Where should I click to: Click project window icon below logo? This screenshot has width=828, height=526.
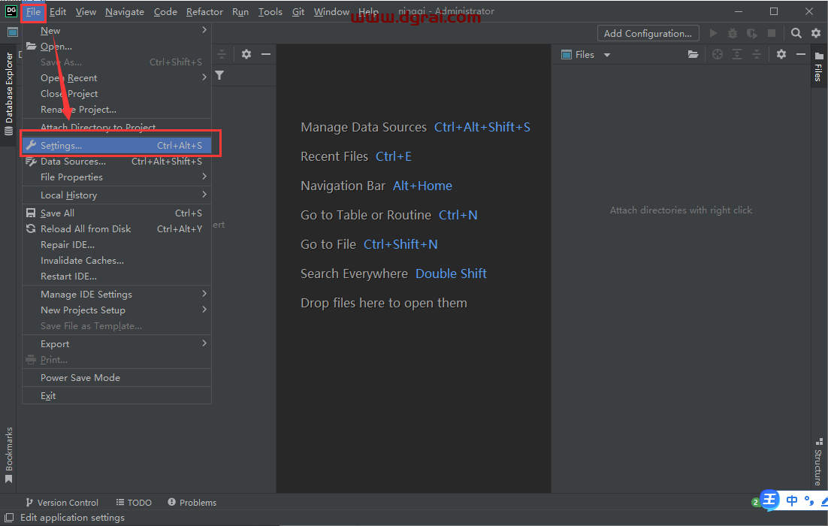(x=13, y=33)
